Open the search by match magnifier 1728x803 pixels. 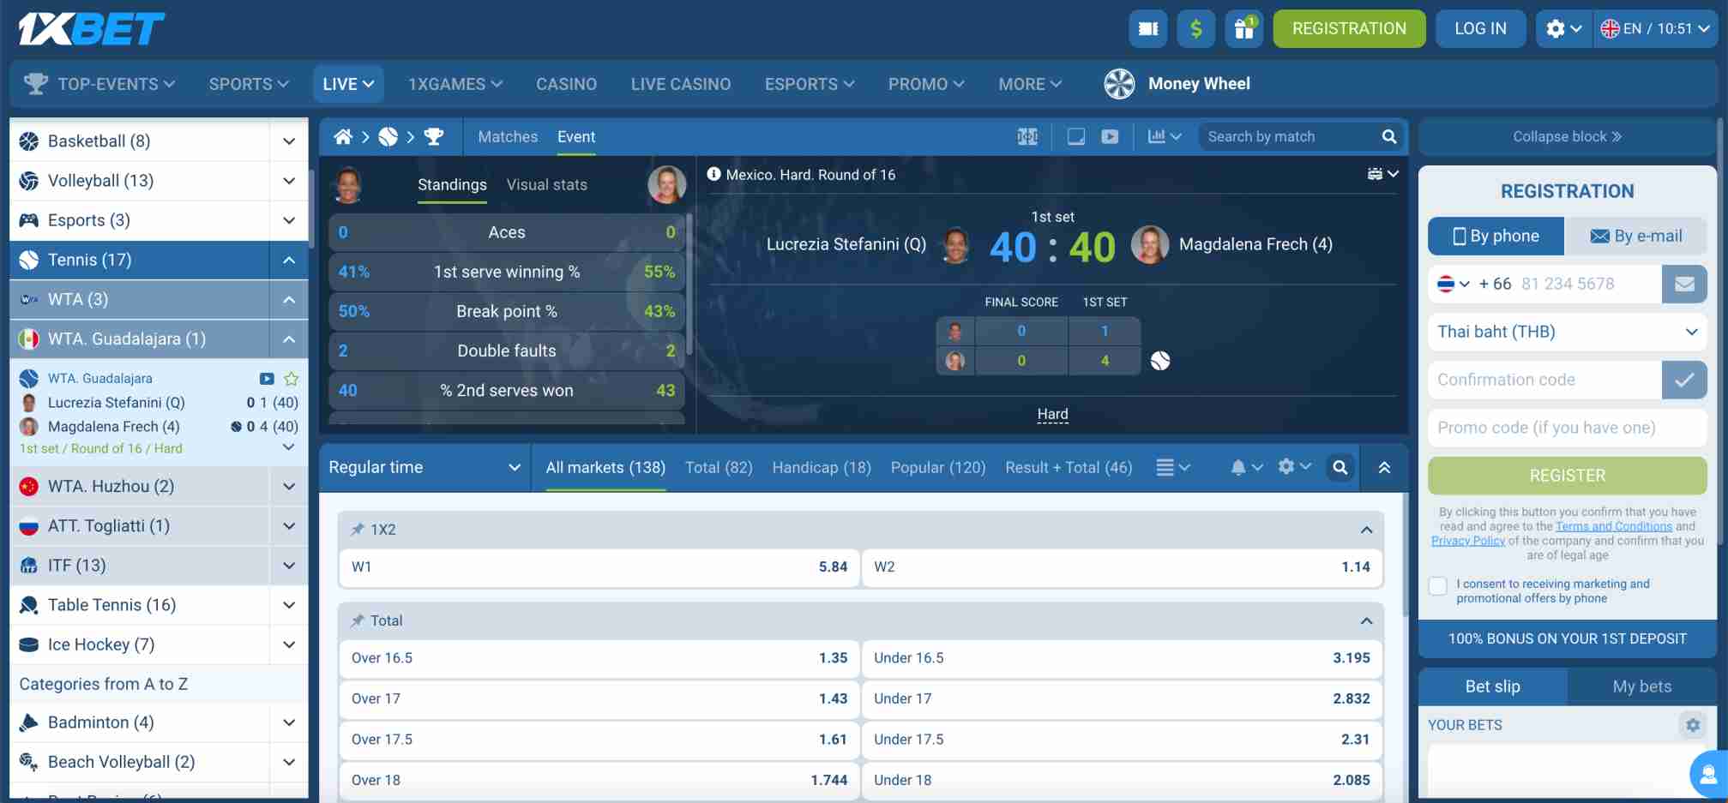click(x=1388, y=136)
